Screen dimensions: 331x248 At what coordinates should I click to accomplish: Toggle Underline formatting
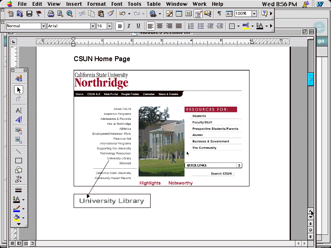[x=138, y=26]
